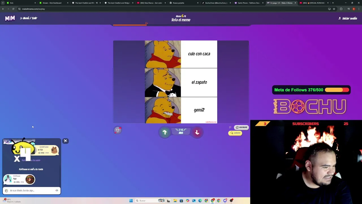The image size is (362, 204).
Task: Click the yellow Guardar button
Action: click(235, 133)
